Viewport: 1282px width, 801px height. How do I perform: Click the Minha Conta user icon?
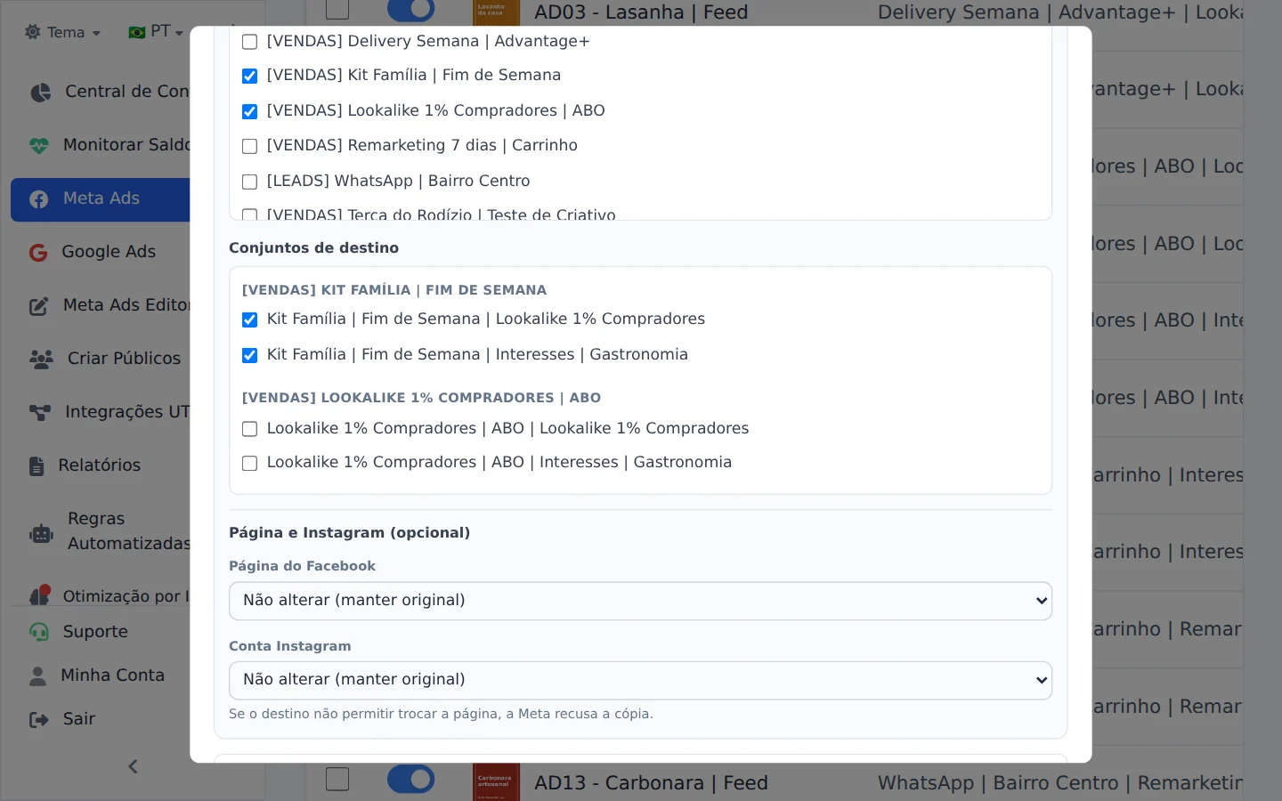tap(37, 676)
